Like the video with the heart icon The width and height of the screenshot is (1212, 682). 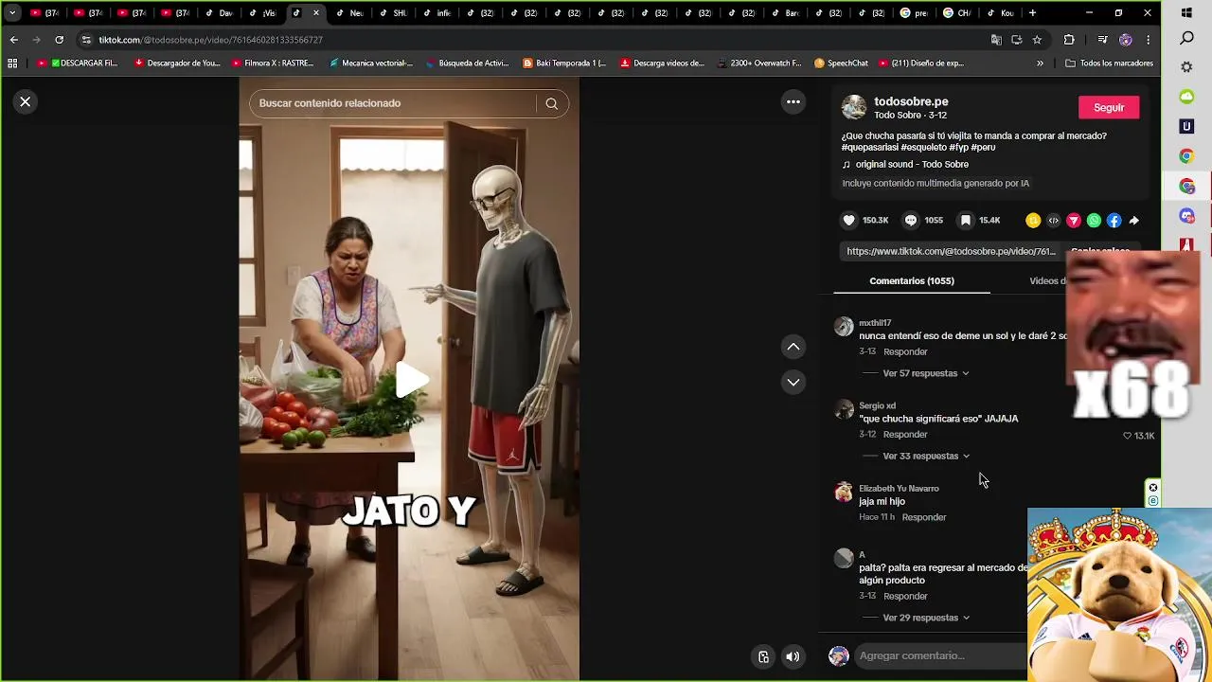849,220
